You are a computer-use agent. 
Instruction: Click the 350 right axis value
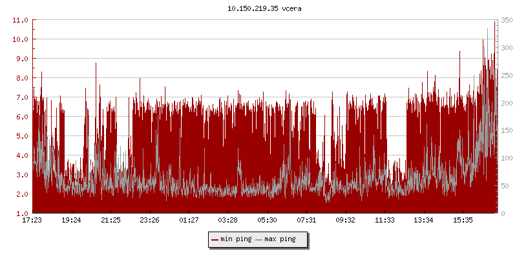(x=505, y=20)
